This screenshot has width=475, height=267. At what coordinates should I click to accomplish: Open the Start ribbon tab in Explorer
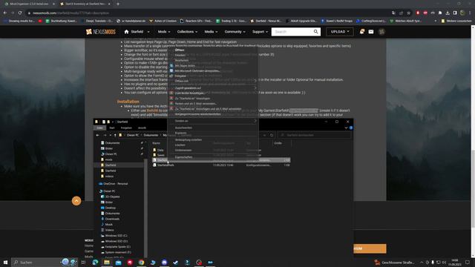pos(112,128)
